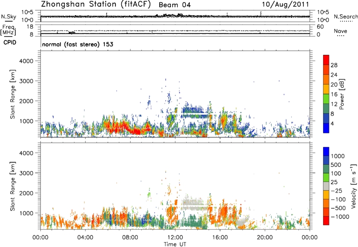Viewport: 358px width, 247px height.
Task: Pick the red segment of power colorbar
Action: [326, 60]
